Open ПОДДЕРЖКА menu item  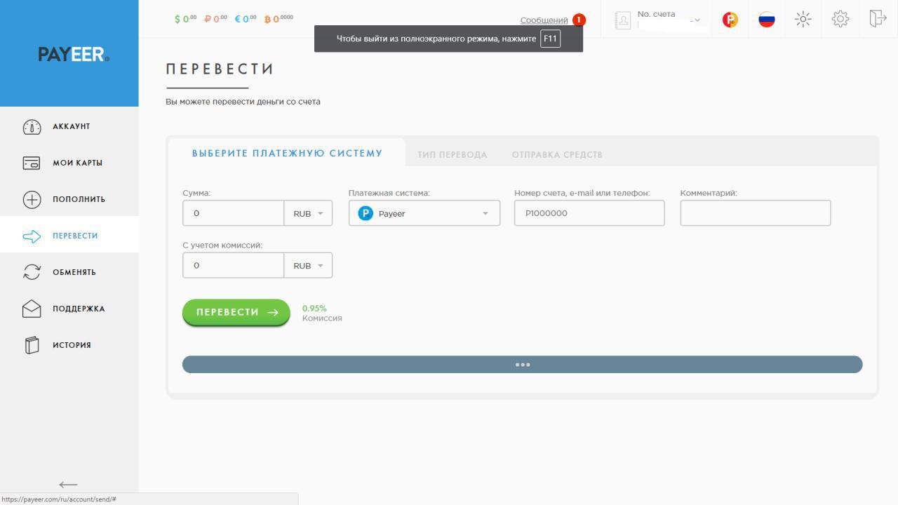pos(79,309)
